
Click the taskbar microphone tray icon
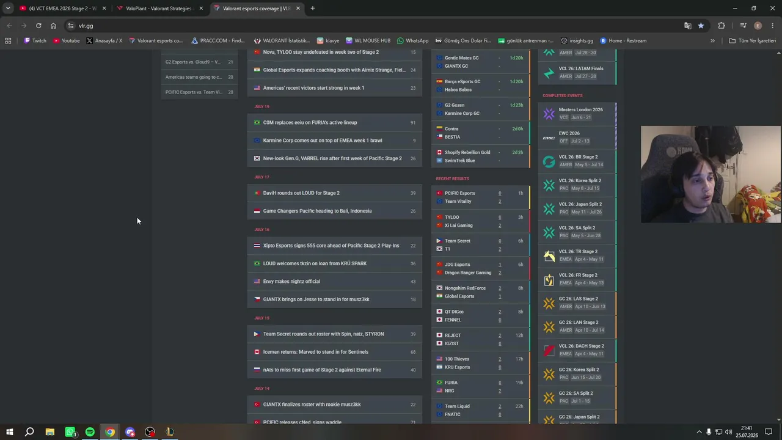(709, 432)
